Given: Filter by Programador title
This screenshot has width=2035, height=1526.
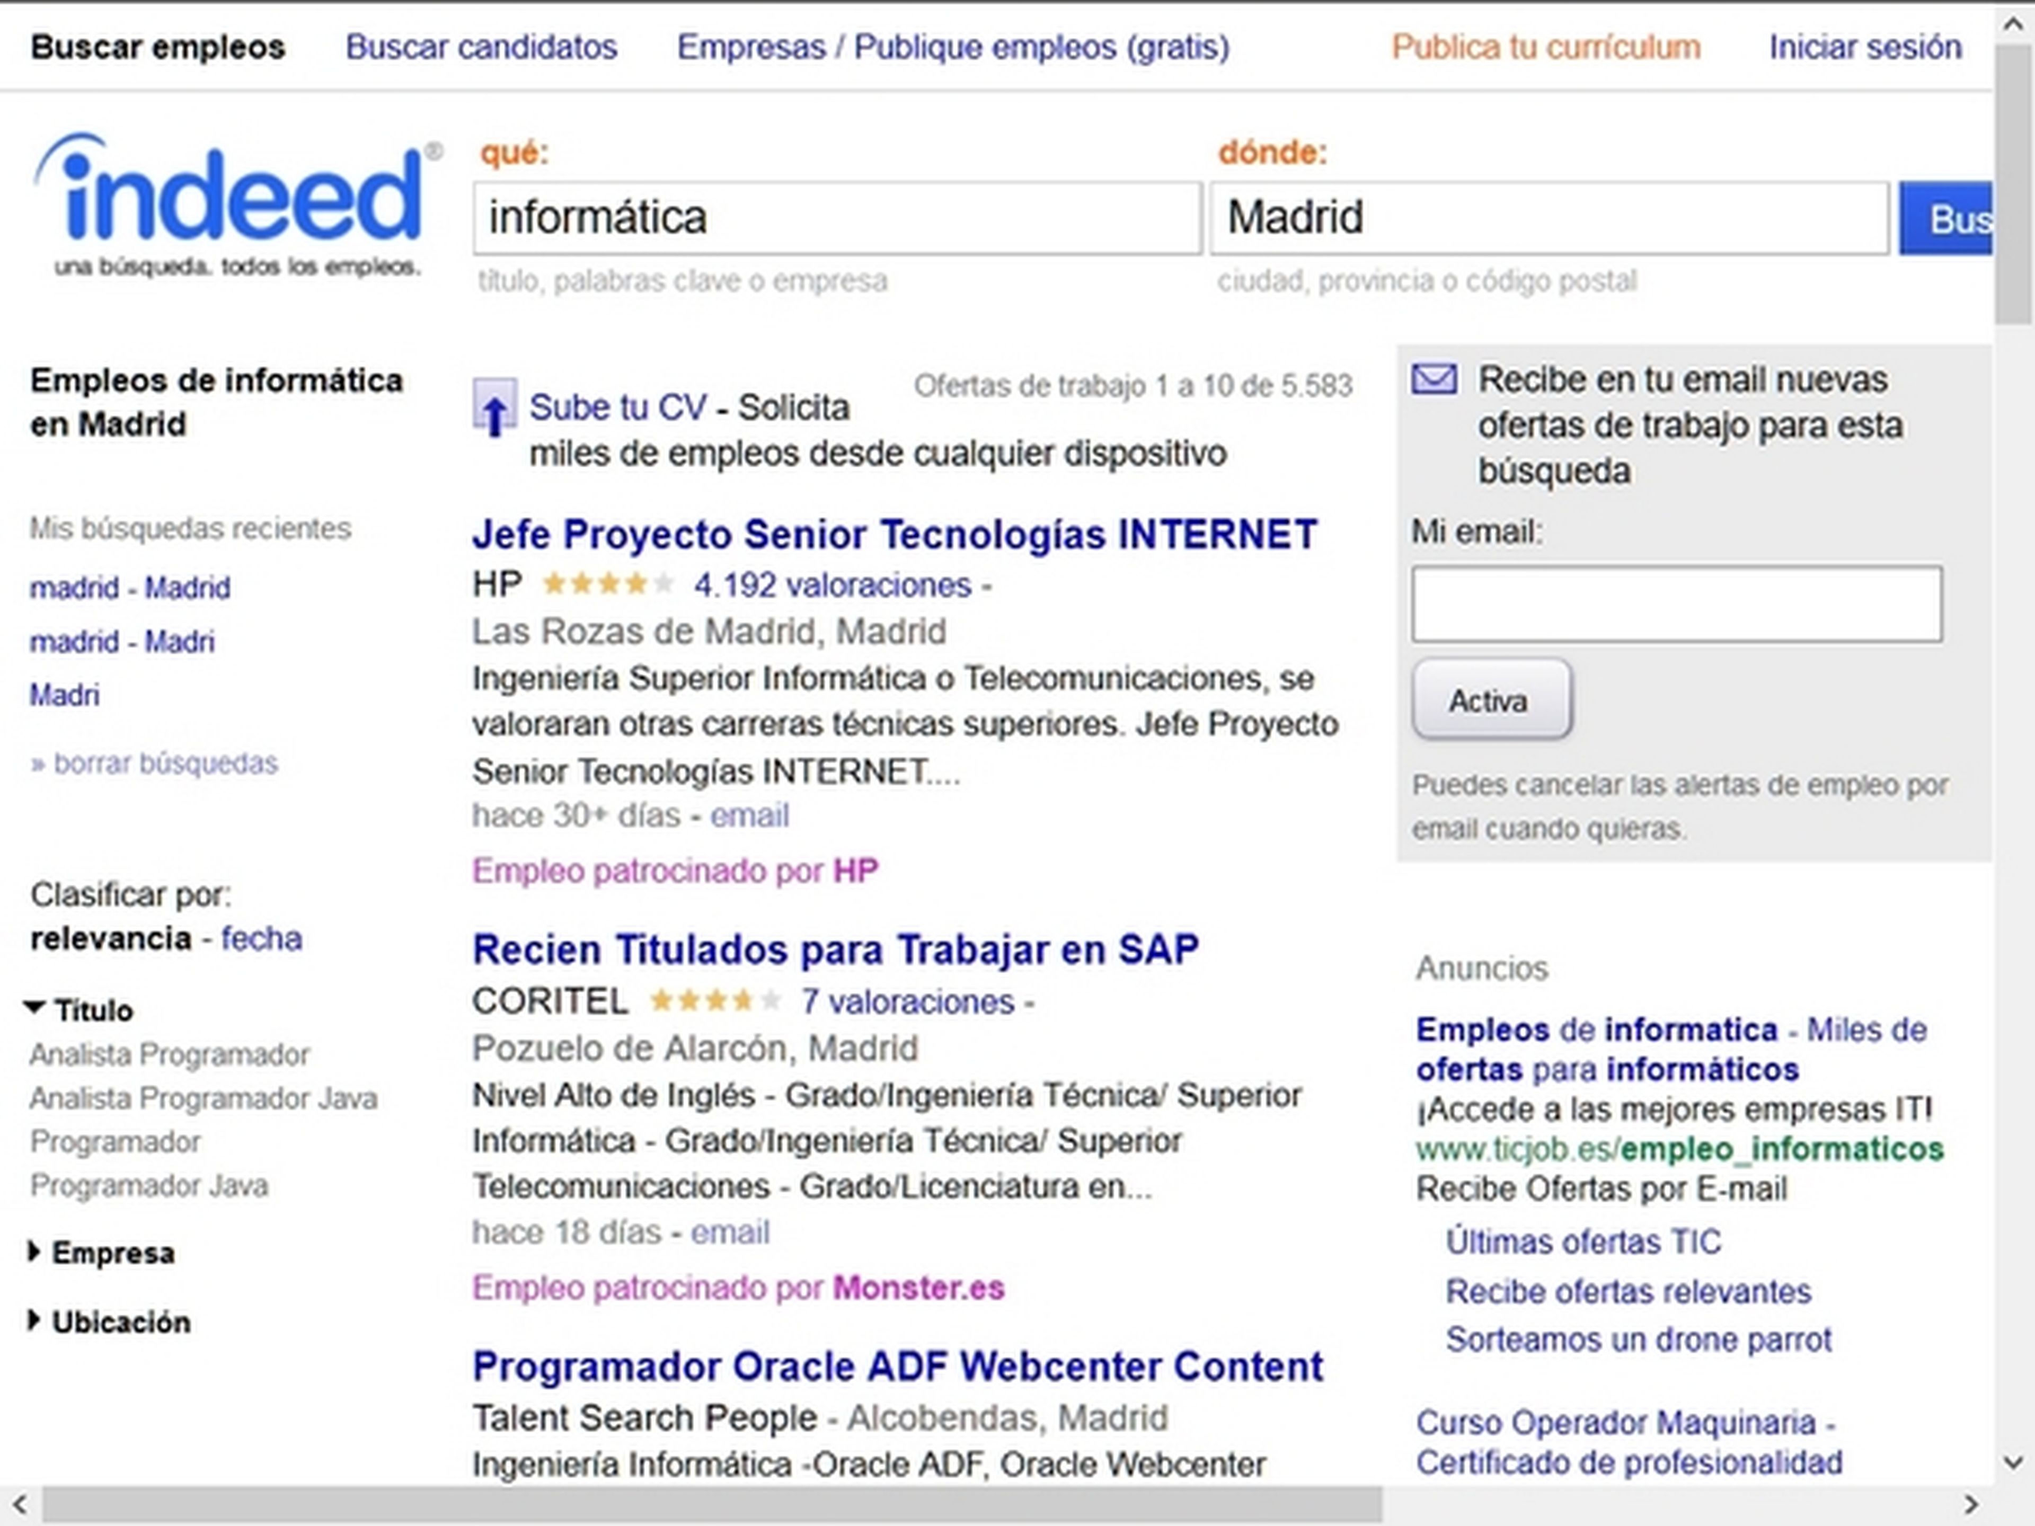Looking at the screenshot, I should (x=115, y=1141).
